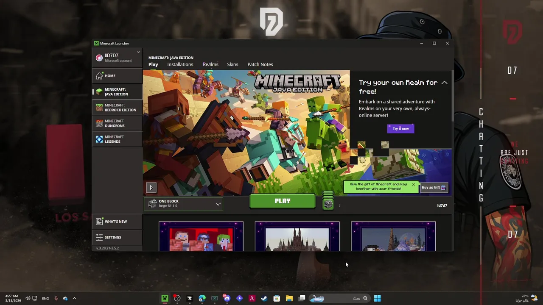Screen dimensions: 543x305
Task: Select Minecraft: Java Edition in sidebar
Action: (x=117, y=92)
